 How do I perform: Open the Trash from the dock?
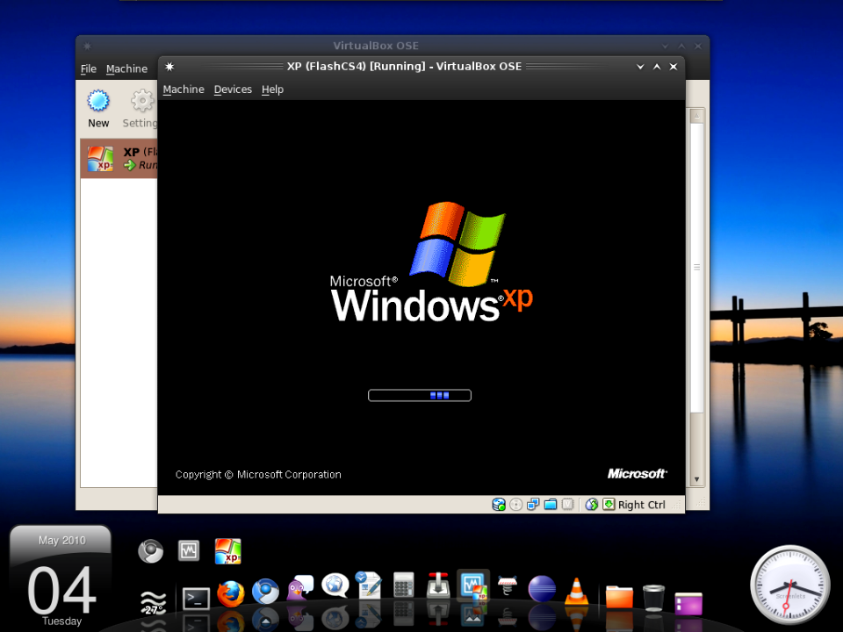coord(653,598)
